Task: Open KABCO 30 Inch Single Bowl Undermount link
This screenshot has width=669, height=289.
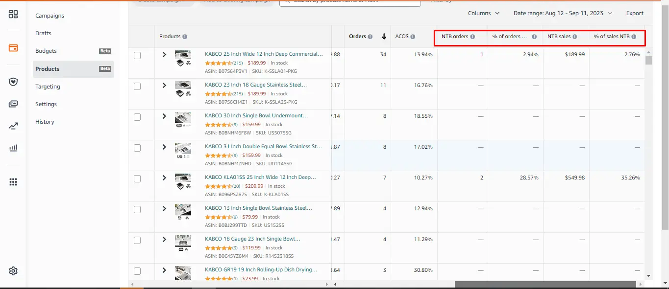Action: tap(256, 115)
